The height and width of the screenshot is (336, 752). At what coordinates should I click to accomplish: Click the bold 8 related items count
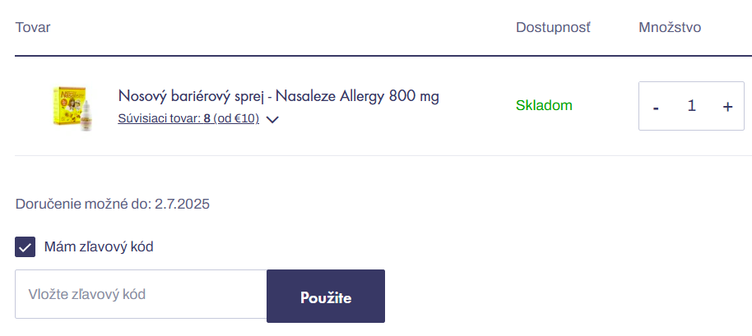pyautogui.click(x=207, y=119)
